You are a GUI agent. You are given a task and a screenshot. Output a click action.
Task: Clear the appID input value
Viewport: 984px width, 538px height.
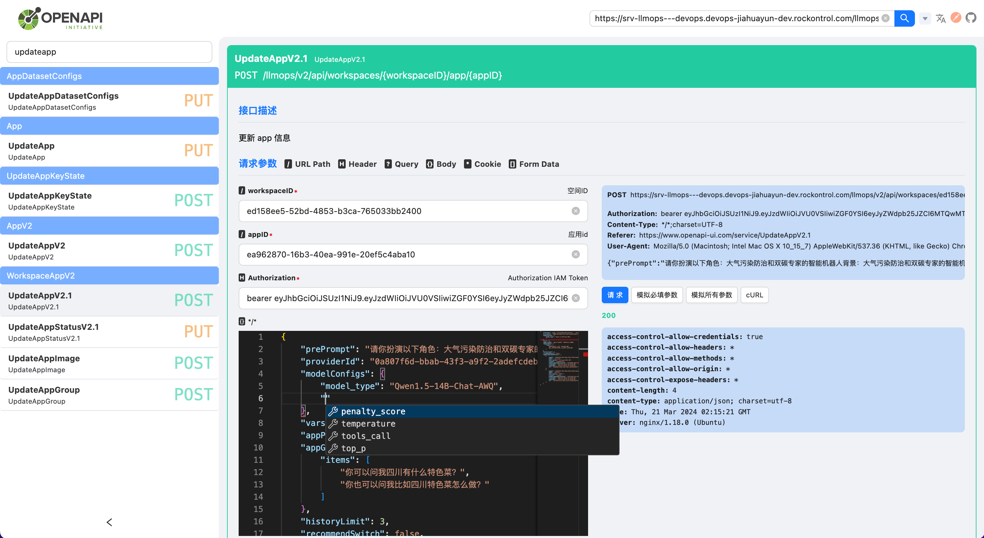575,255
